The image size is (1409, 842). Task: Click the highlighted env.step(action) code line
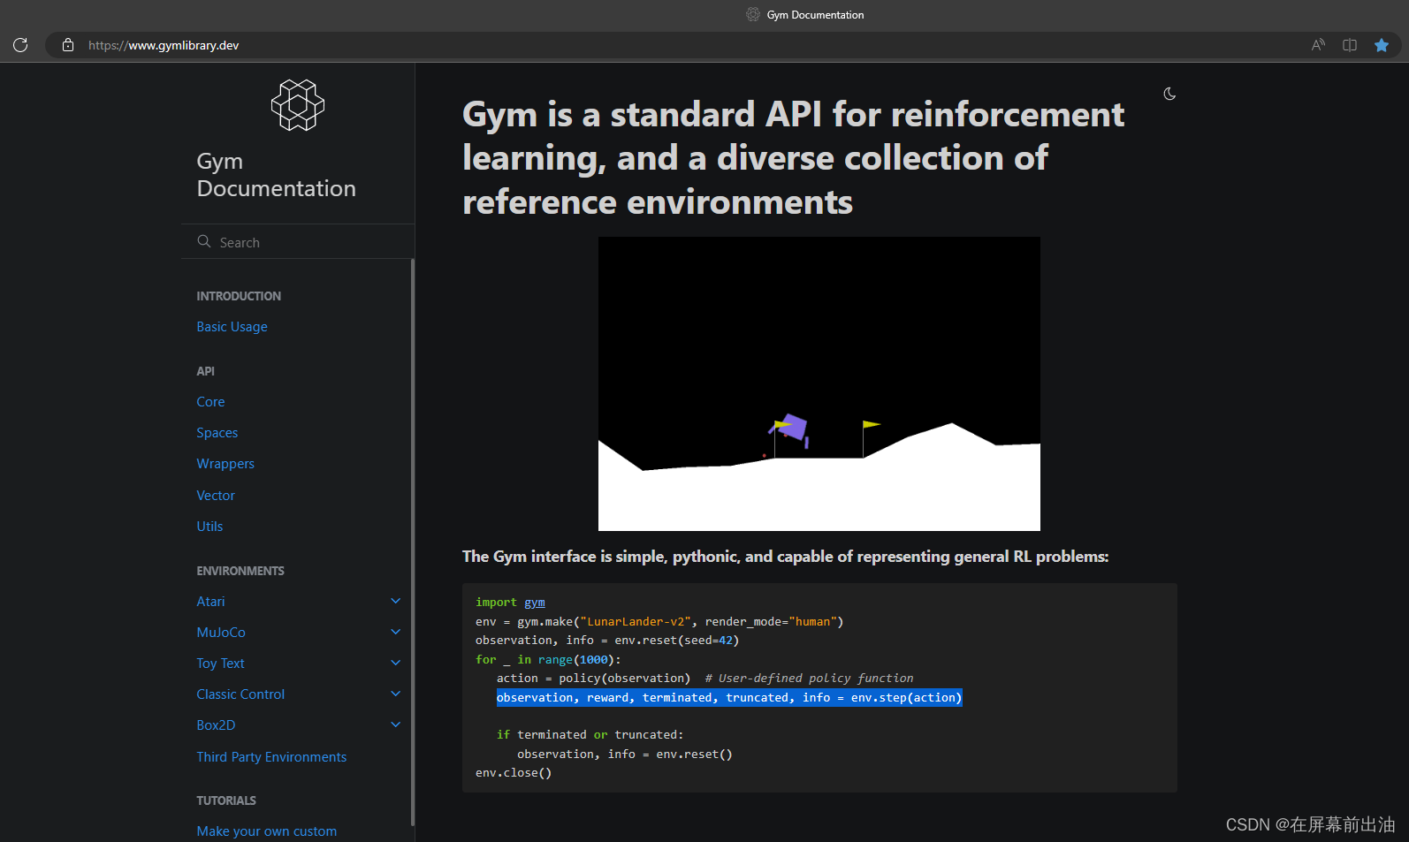tap(729, 698)
